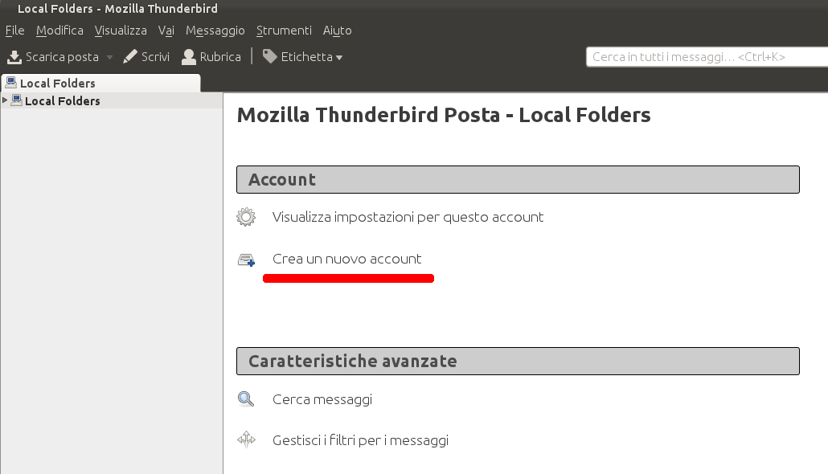Viewport: 828px width, 474px height.
Task: Click the gear icon for account settings
Action: coord(246,217)
